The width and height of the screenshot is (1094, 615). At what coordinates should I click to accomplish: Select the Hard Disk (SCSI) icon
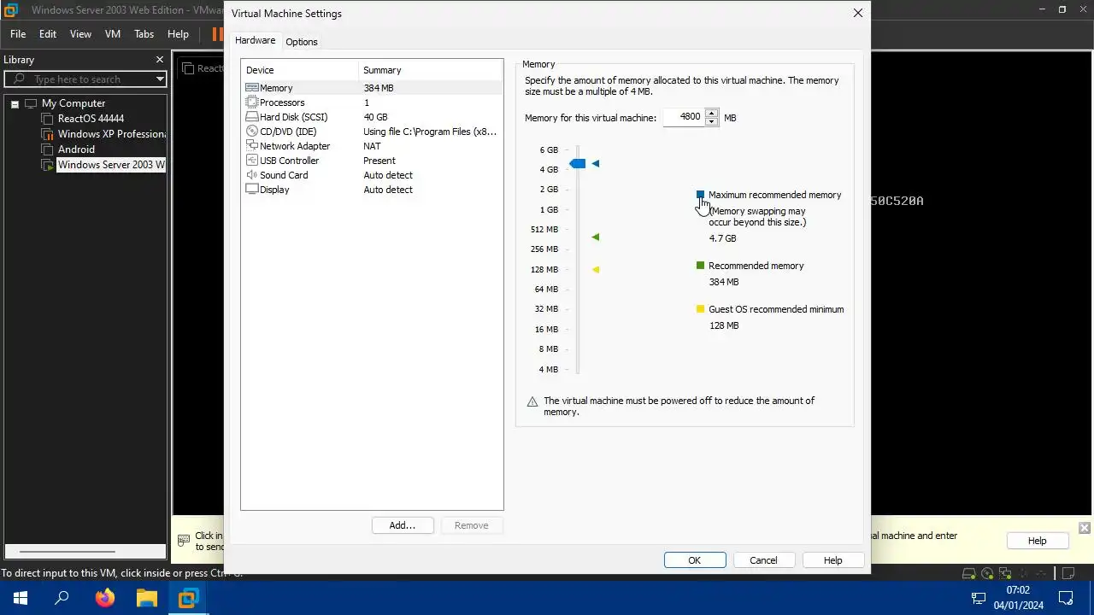coord(252,117)
